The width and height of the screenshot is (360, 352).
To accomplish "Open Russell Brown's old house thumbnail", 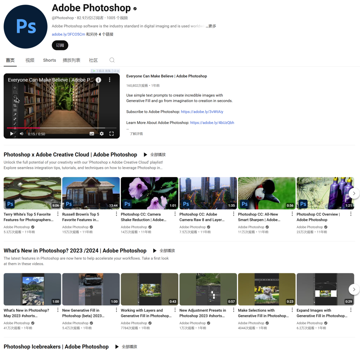I will (x=91, y=193).
